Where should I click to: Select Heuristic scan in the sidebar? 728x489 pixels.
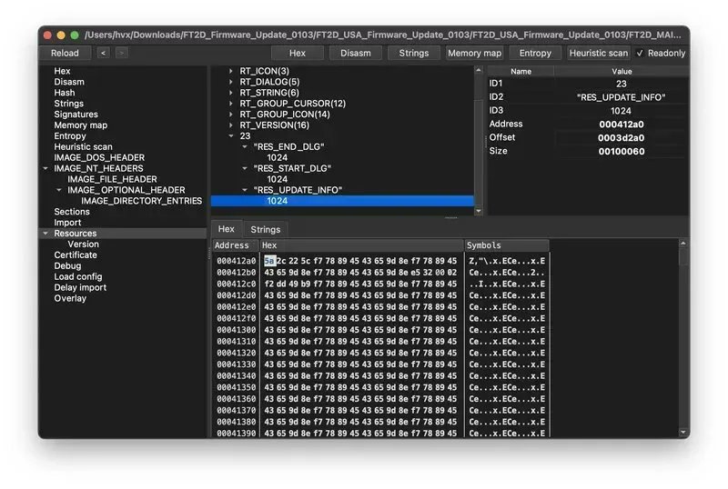coord(83,146)
